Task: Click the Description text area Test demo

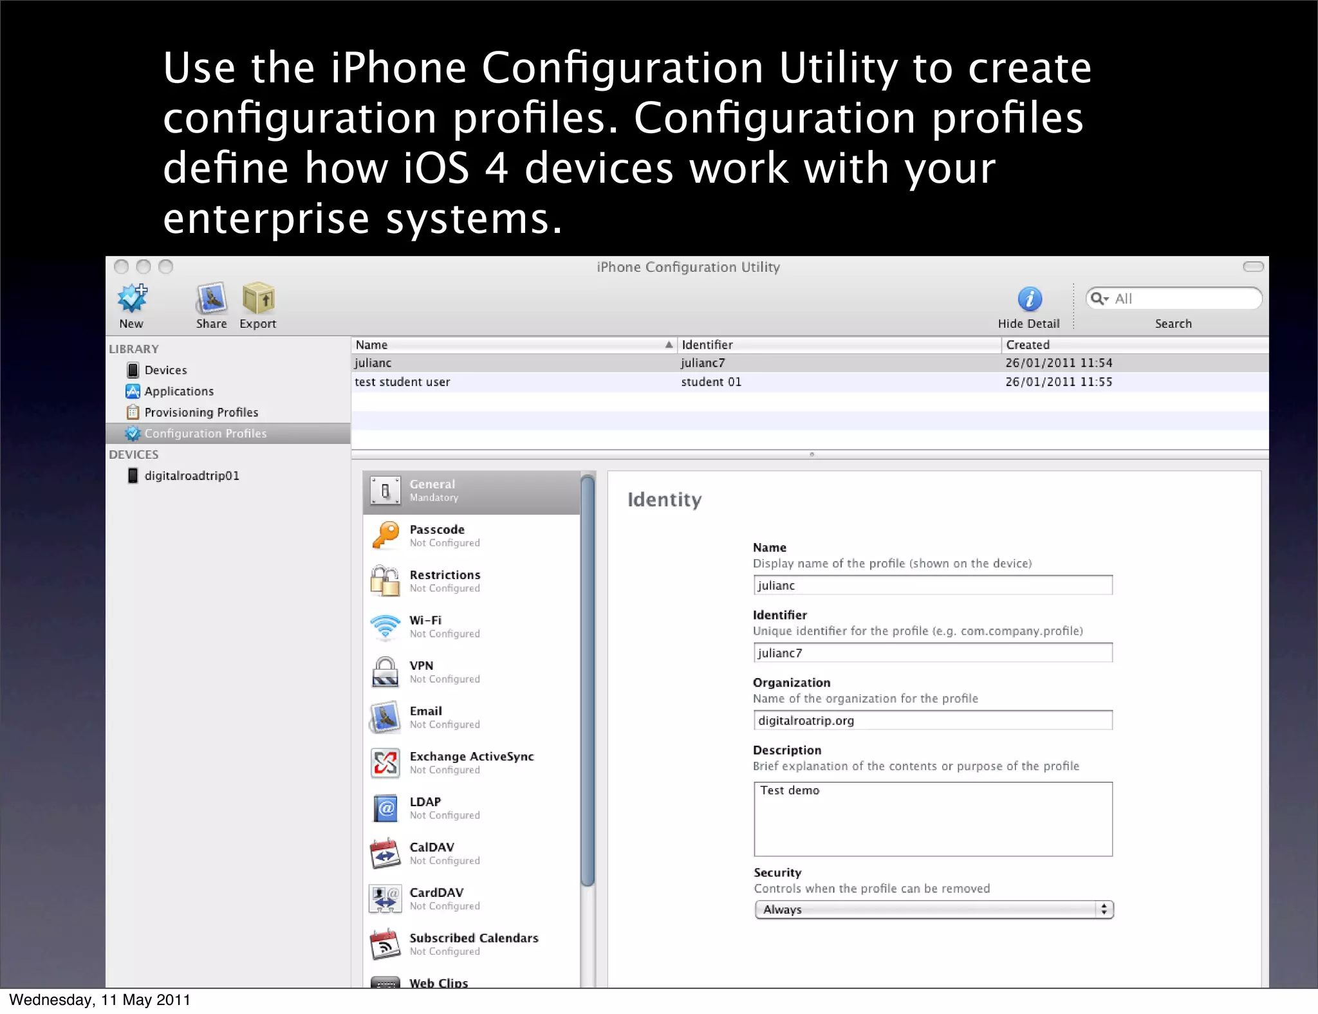Action: click(x=933, y=819)
